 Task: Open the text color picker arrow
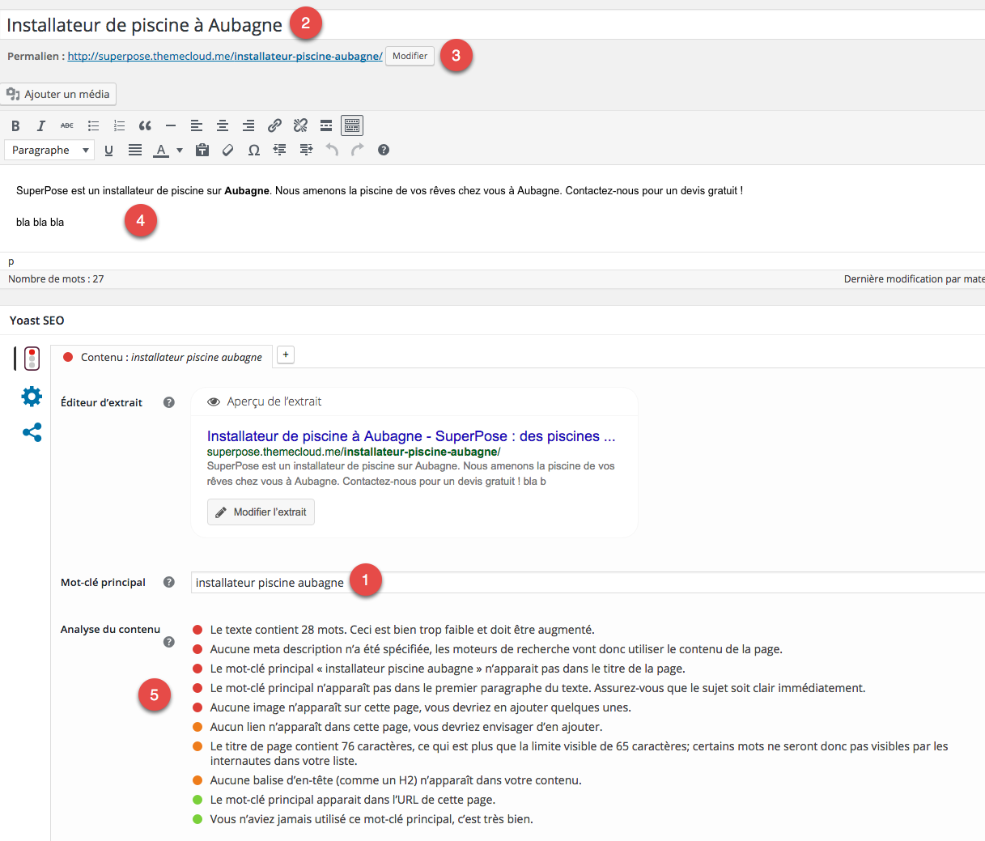point(180,150)
